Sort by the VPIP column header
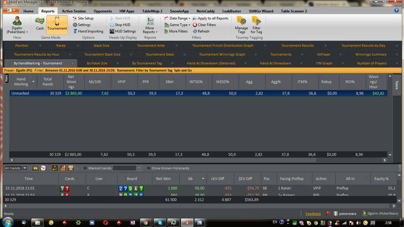Image resolution: width=404 pixels, height=227 pixels. point(121,82)
